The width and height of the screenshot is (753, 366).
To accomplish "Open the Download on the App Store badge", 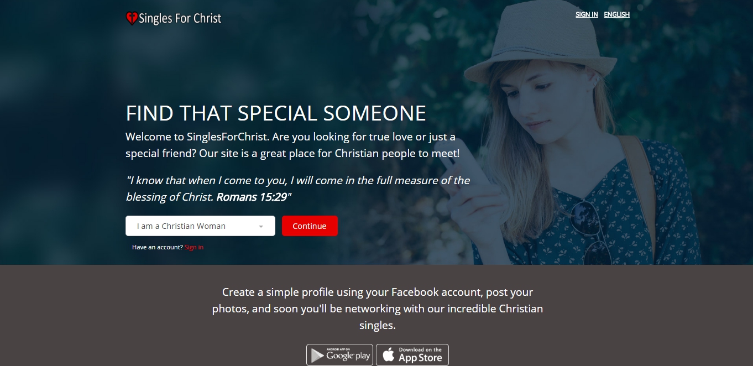I will coord(412,355).
